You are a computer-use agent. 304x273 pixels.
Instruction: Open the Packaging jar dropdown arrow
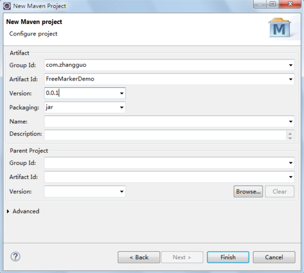point(121,108)
